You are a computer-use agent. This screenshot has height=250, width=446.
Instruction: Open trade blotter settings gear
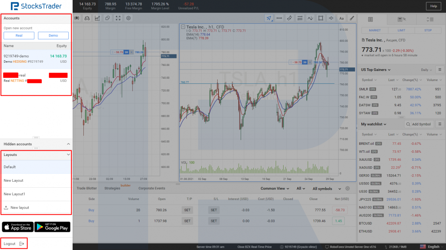click(348, 188)
